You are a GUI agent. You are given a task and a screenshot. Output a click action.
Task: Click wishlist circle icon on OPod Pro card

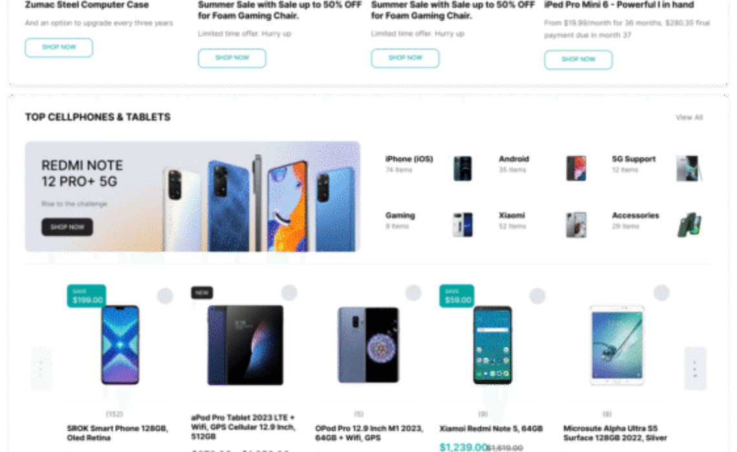tap(413, 293)
